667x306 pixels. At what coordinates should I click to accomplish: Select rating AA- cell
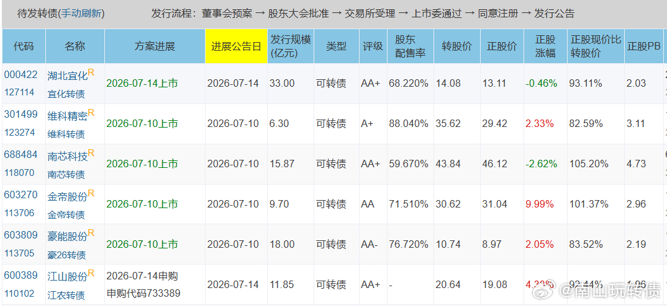(x=370, y=245)
